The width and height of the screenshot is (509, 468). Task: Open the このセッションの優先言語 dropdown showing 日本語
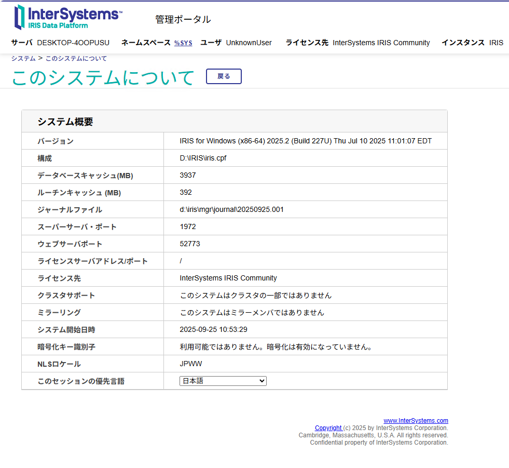coord(223,381)
